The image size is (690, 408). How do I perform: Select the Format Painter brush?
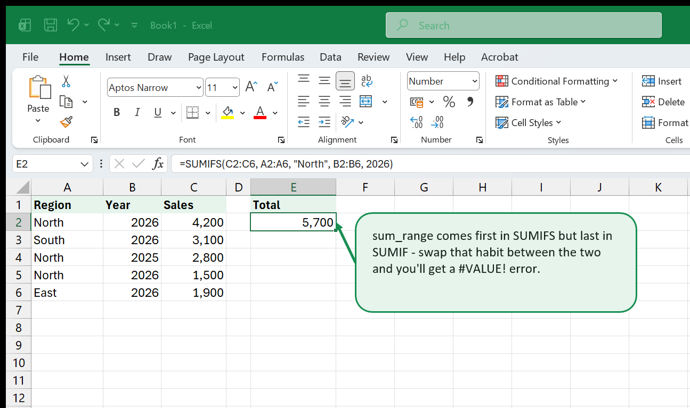pos(66,122)
